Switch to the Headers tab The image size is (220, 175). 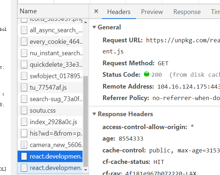pos(119,12)
